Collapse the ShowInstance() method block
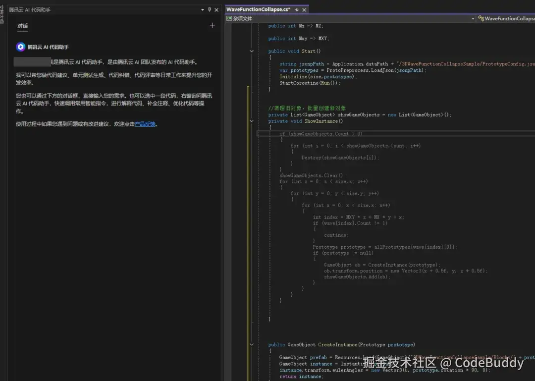This screenshot has width=535, height=381. [252, 121]
